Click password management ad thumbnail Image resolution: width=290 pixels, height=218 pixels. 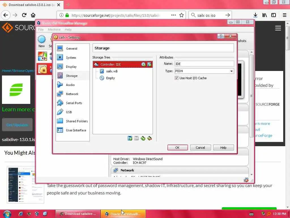pyautogui.click(x=25, y=185)
